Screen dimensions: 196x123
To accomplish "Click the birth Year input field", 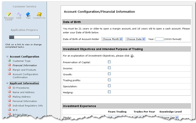I will [159, 39].
